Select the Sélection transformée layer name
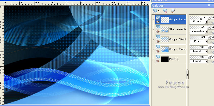Image resolution: width=214 pixels, height=106 pixels. point(177,29)
